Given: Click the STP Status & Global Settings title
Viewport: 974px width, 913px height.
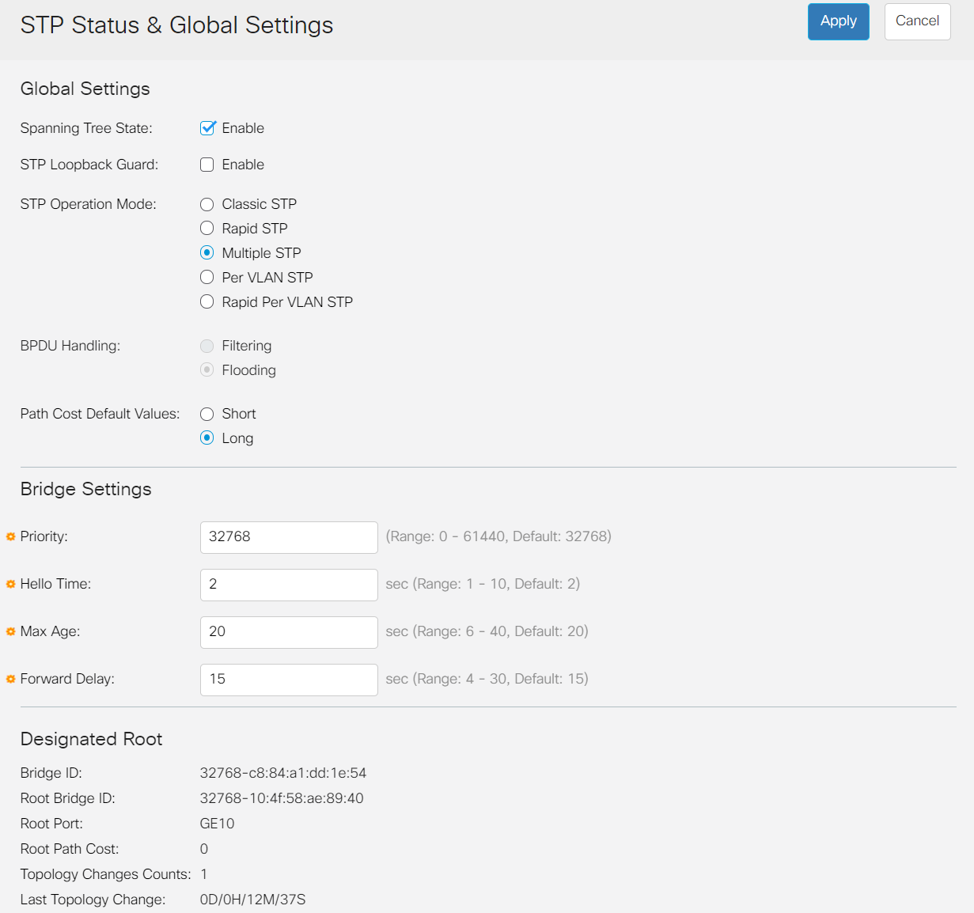Looking at the screenshot, I should 177,25.
